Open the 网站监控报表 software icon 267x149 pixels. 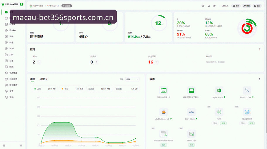[x=247, y=112]
